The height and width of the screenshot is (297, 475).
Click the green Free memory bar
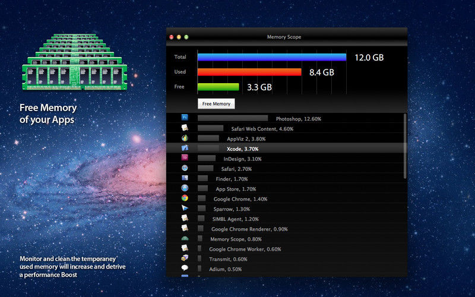[218, 87]
